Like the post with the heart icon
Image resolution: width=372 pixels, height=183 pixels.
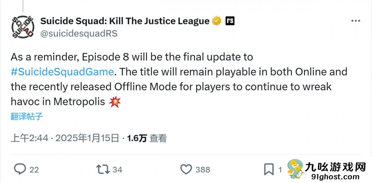[186, 170]
